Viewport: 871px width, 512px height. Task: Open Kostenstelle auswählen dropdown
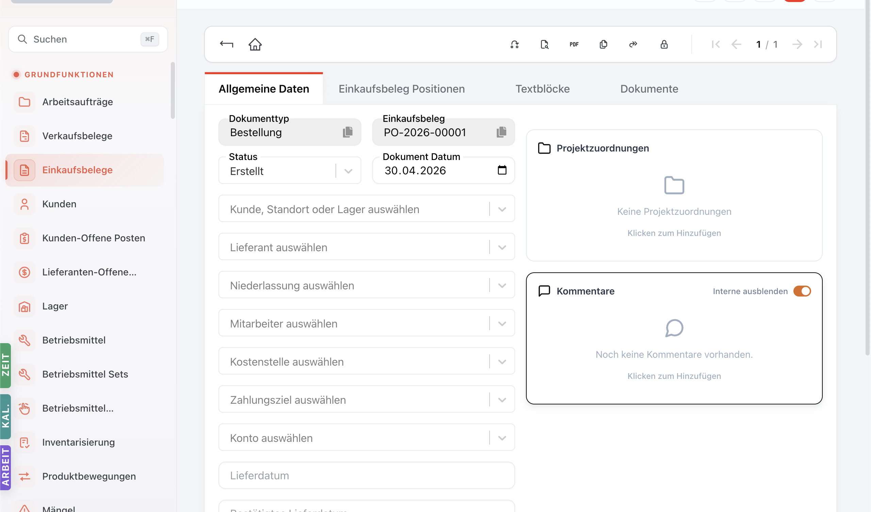tap(366, 361)
